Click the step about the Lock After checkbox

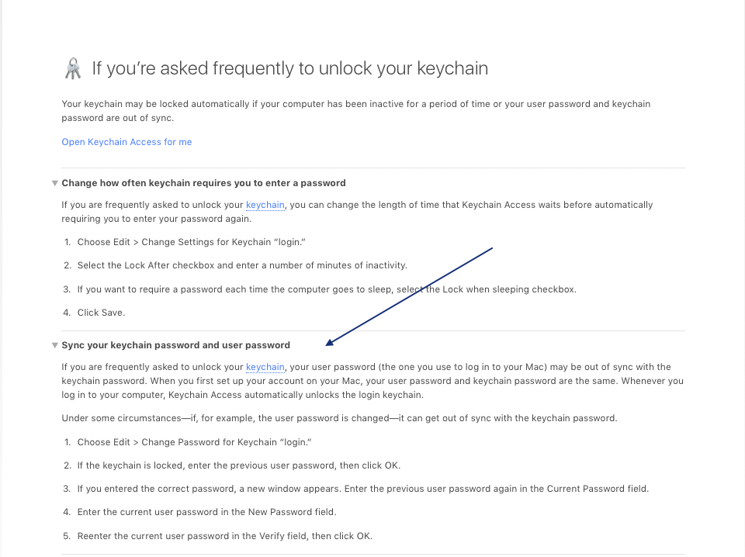242,265
